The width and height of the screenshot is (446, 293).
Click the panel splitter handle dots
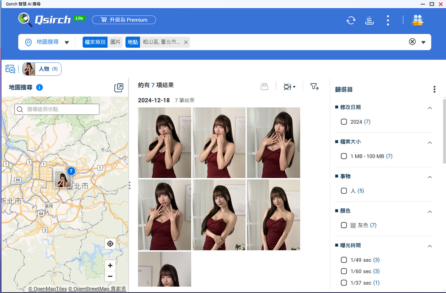pyautogui.click(x=129, y=185)
